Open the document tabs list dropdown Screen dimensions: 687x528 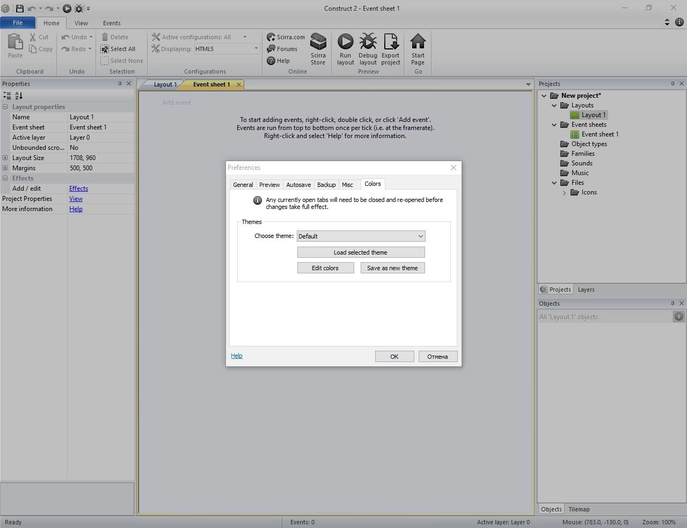[x=528, y=84]
